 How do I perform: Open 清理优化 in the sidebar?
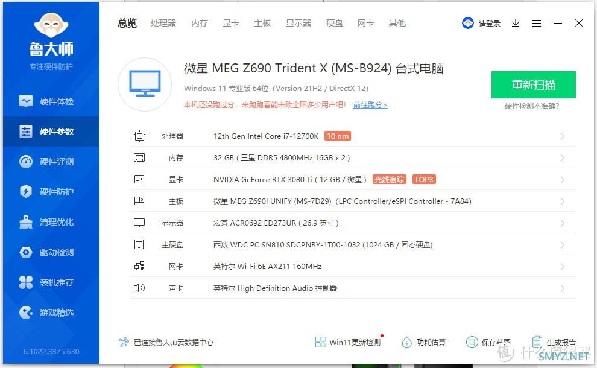51,222
